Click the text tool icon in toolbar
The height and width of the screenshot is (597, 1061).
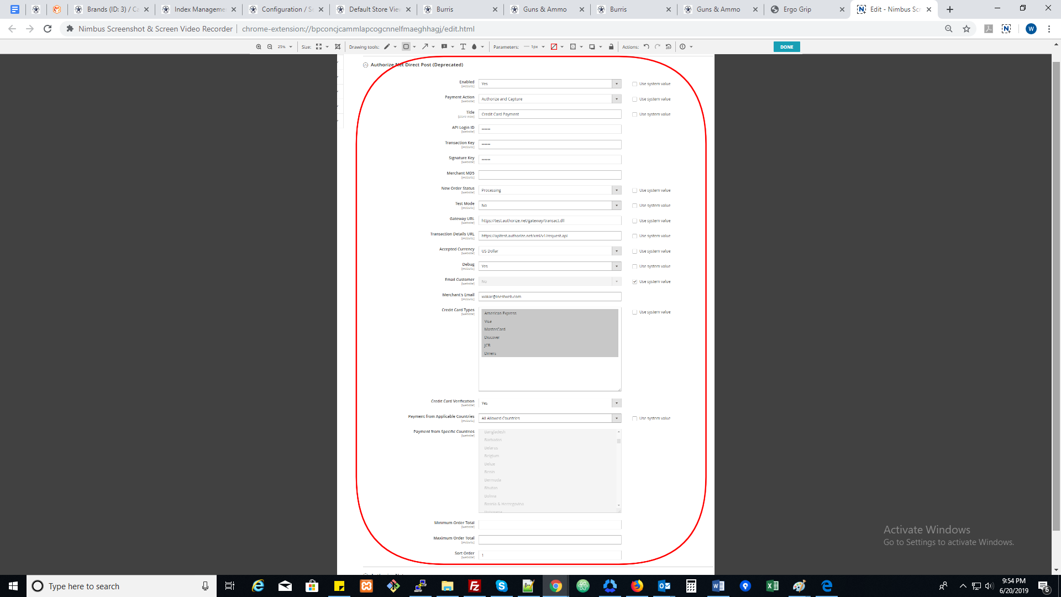463,46
